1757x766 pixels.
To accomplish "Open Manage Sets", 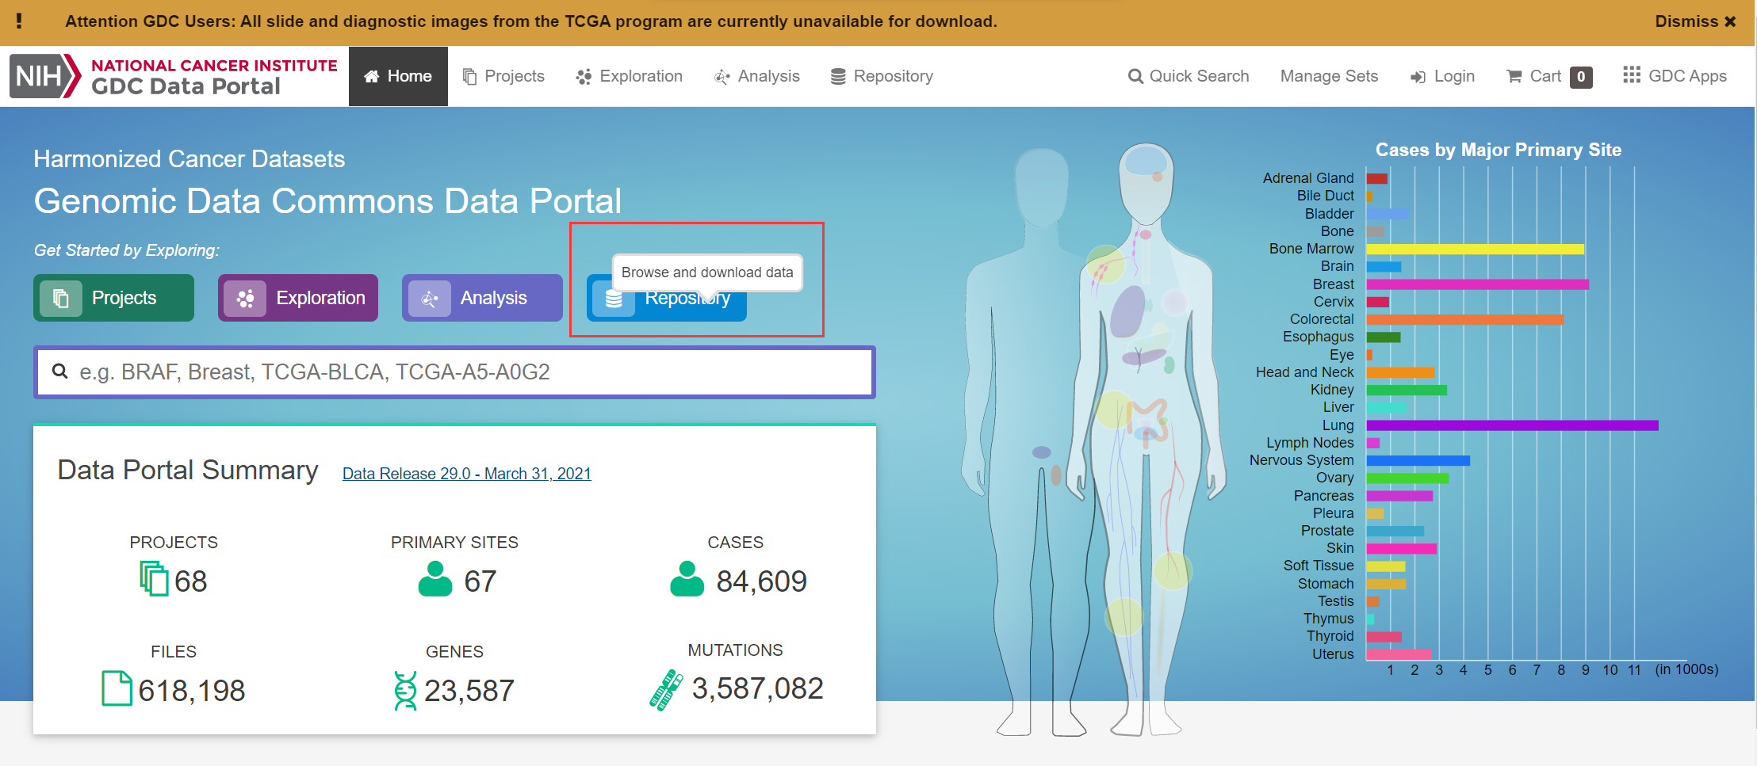I will [1329, 76].
